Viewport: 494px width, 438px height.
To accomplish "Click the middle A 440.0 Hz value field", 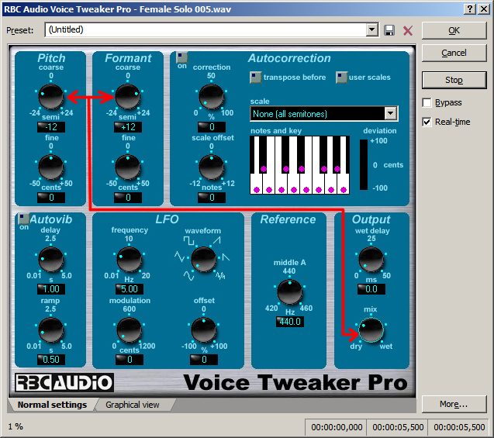I will tap(290, 322).
